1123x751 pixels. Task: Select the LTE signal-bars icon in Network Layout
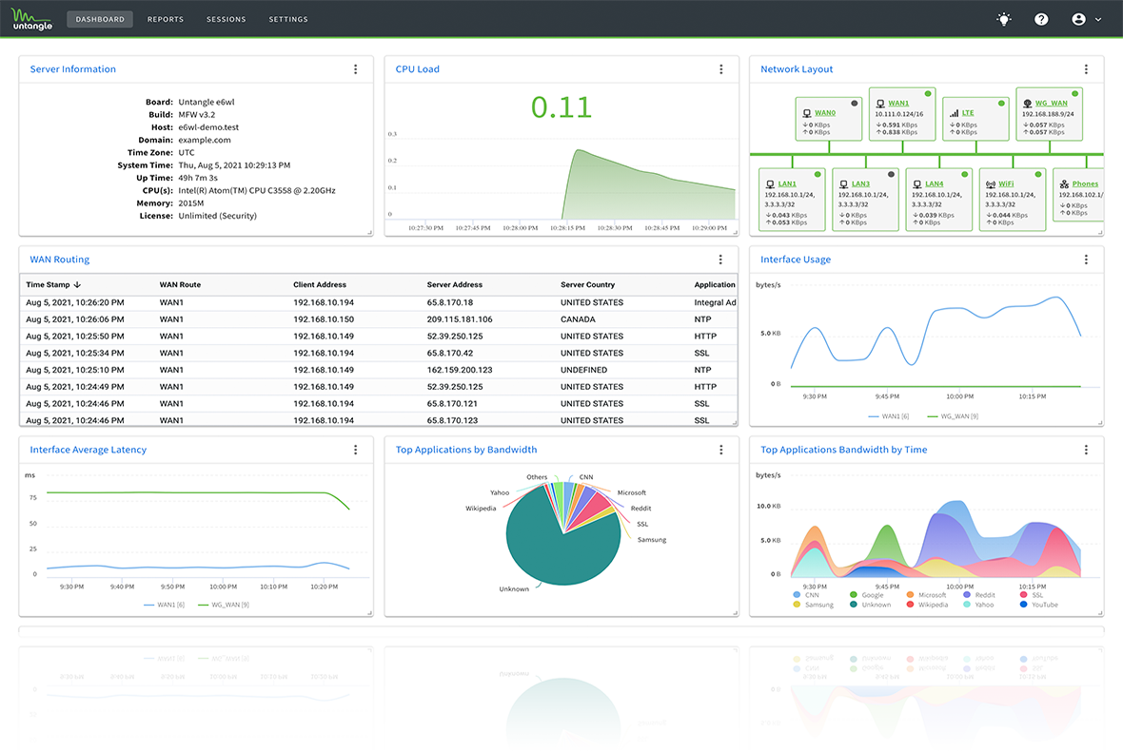[x=954, y=113]
